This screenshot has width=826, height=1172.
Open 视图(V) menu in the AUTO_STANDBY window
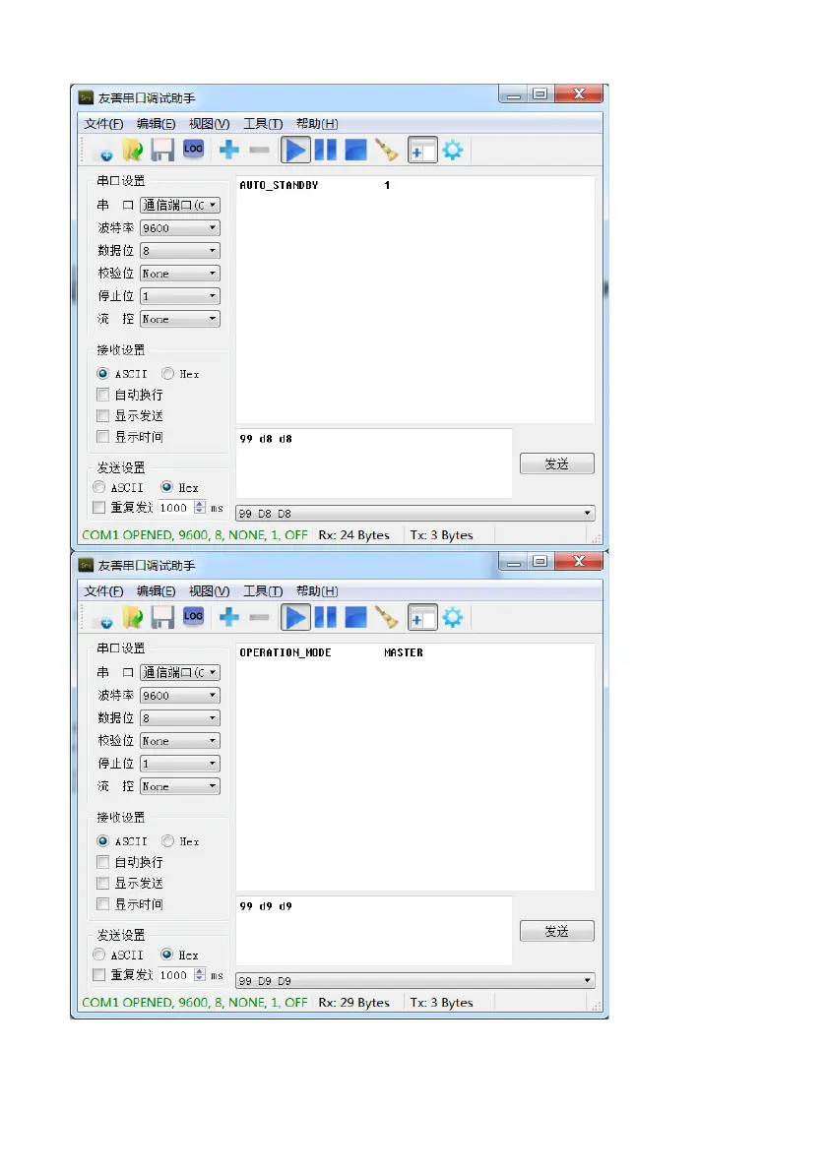coord(210,123)
